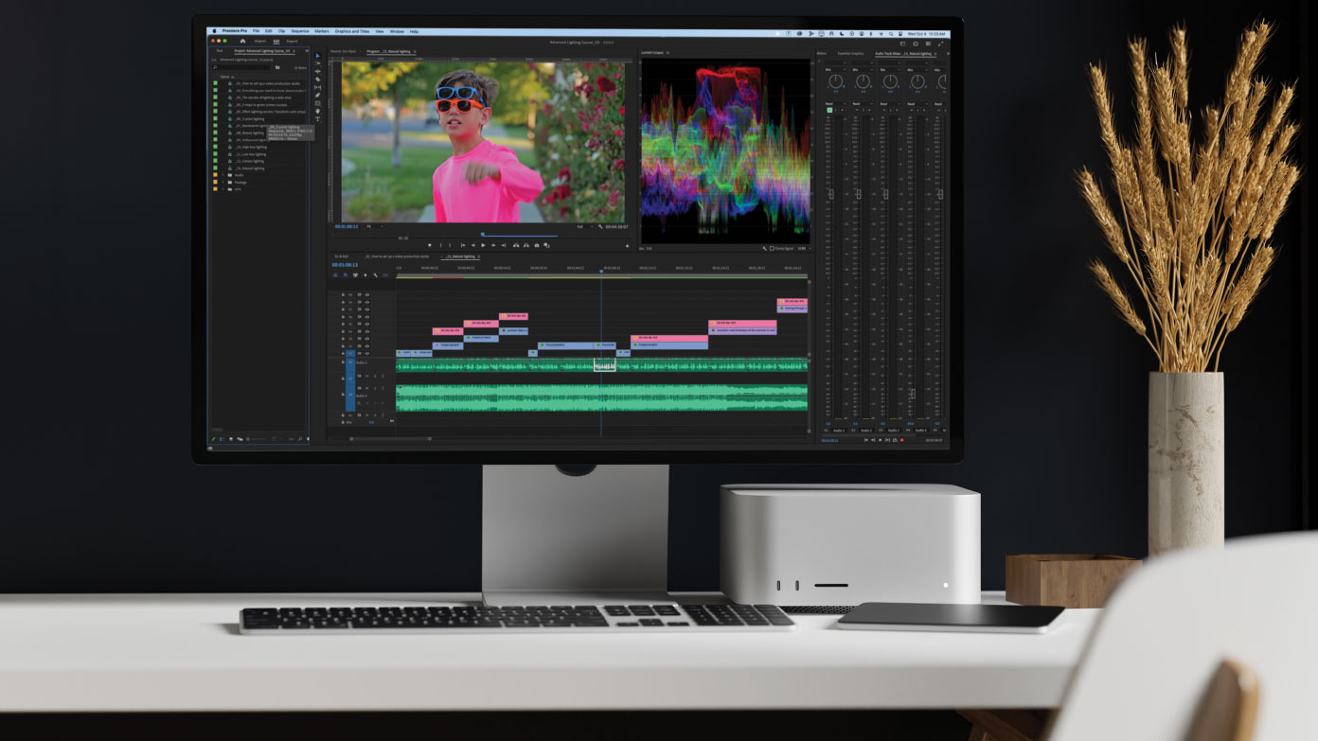1318x741 pixels.
Task: Select the Razor tool
Action: pyautogui.click(x=318, y=79)
